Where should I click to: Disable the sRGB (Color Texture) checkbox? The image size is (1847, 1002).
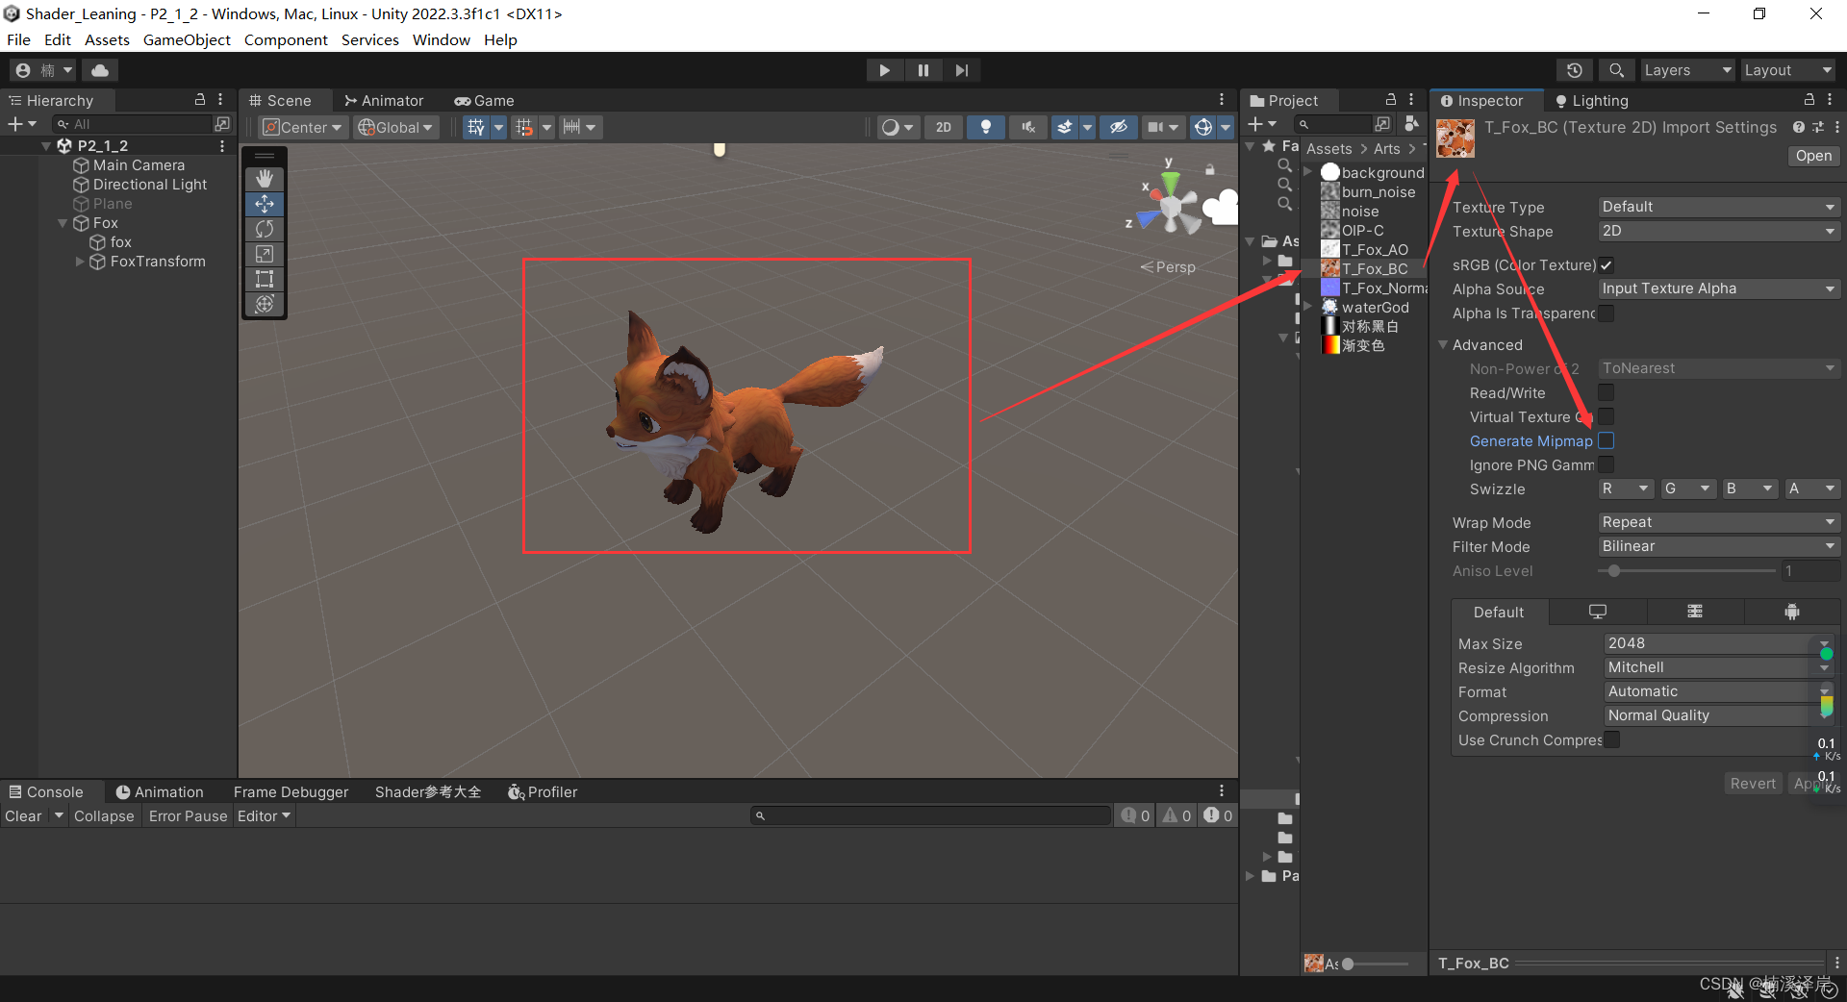(x=1606, y=265)
